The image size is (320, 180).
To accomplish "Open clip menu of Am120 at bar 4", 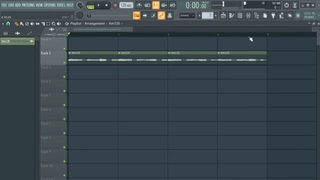I will [219, 53].
